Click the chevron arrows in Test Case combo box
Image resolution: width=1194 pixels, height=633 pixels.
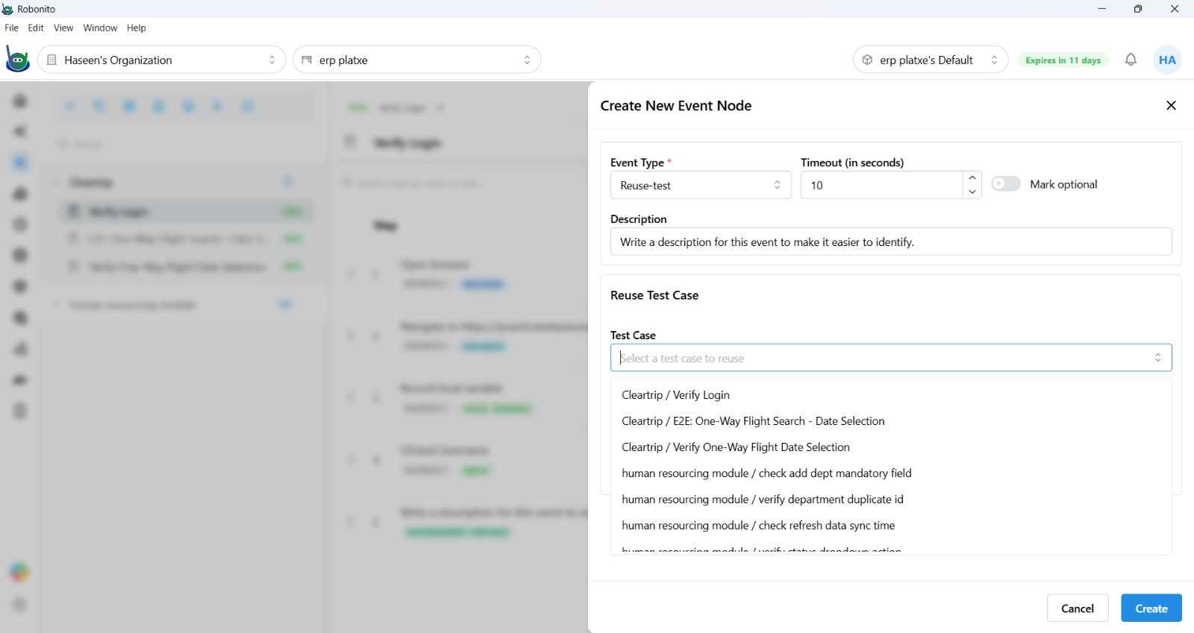click(x=1157, y=358)
